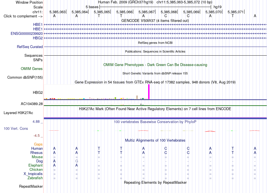
Task: Open OMIM Genes track label
Action: pyautogui.click(x=31, y=69)
